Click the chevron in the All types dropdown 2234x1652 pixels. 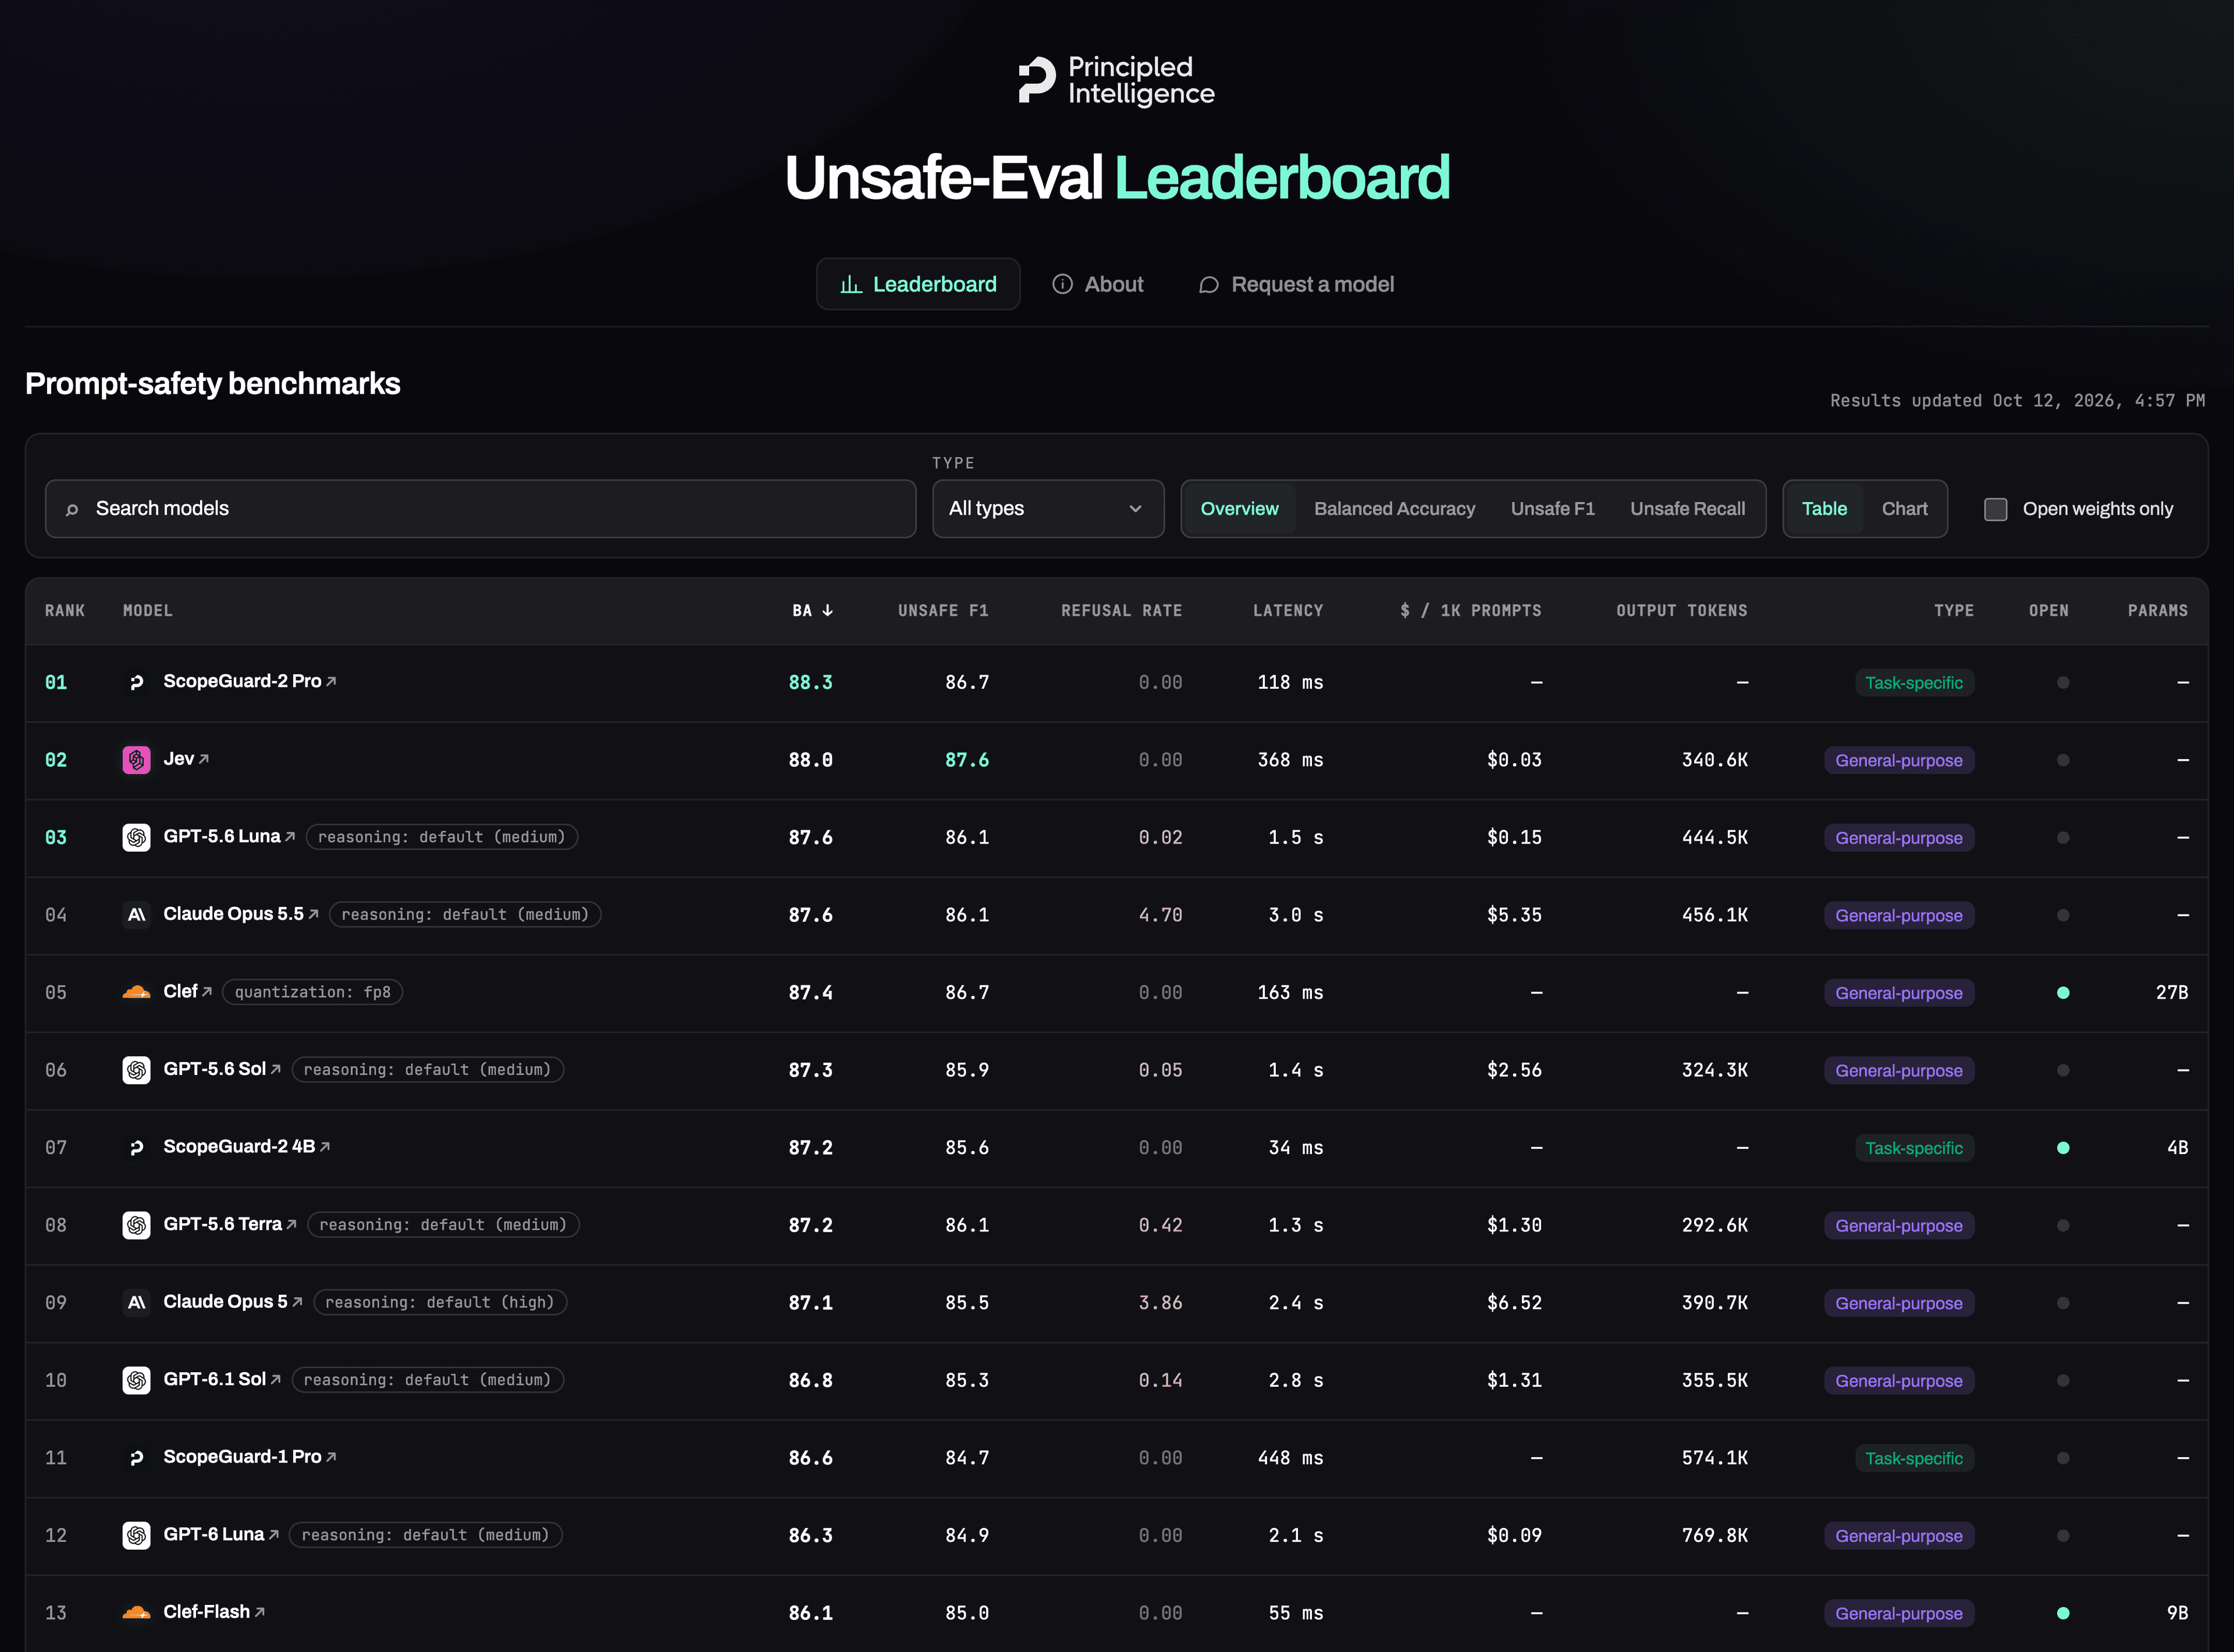pos(1135,509)
